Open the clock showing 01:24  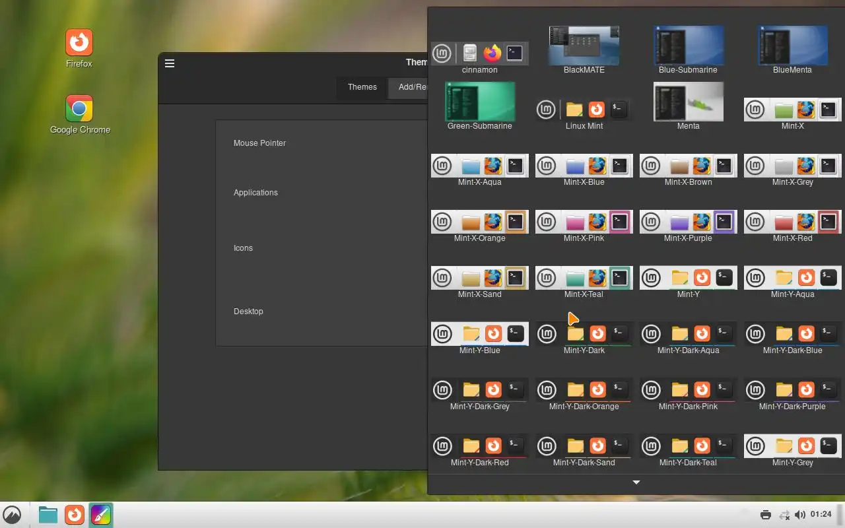click(x=821, y=514)
